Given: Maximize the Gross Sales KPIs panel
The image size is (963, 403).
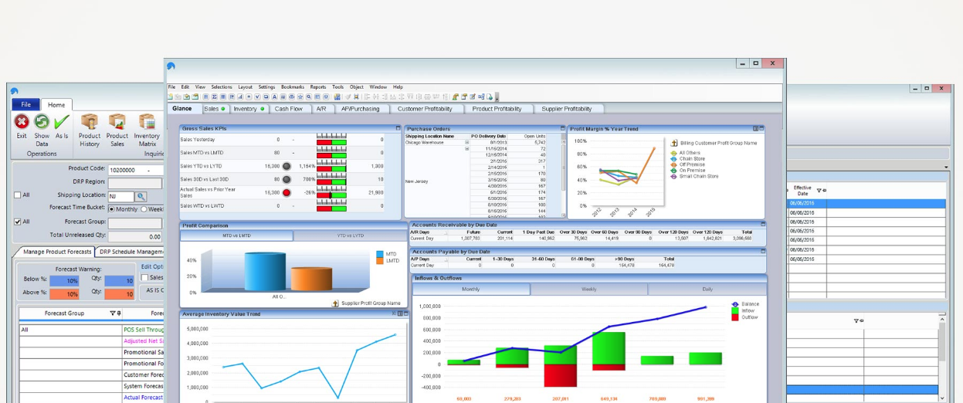Looking at the screenshot, I should (x=398, y=129).
